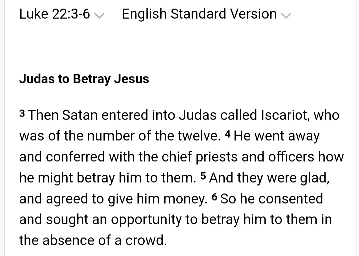Click the chevron beside English Standard Version

click(286, 16)
